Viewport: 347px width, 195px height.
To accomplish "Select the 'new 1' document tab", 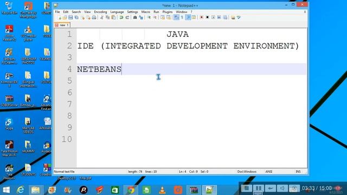I will click(x=62, y=25).
